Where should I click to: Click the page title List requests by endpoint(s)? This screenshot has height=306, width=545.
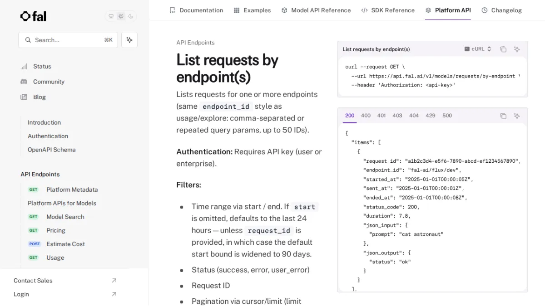coord(227,68)
